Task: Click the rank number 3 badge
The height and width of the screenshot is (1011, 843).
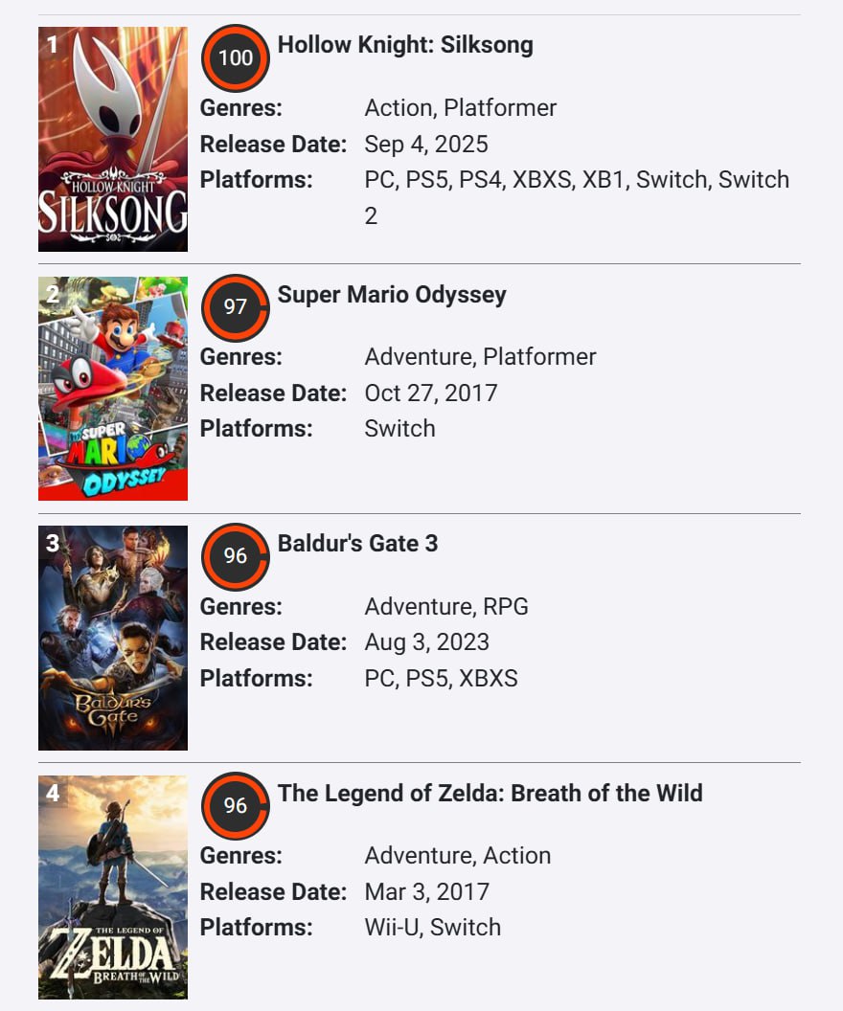Action: (53, 544)
